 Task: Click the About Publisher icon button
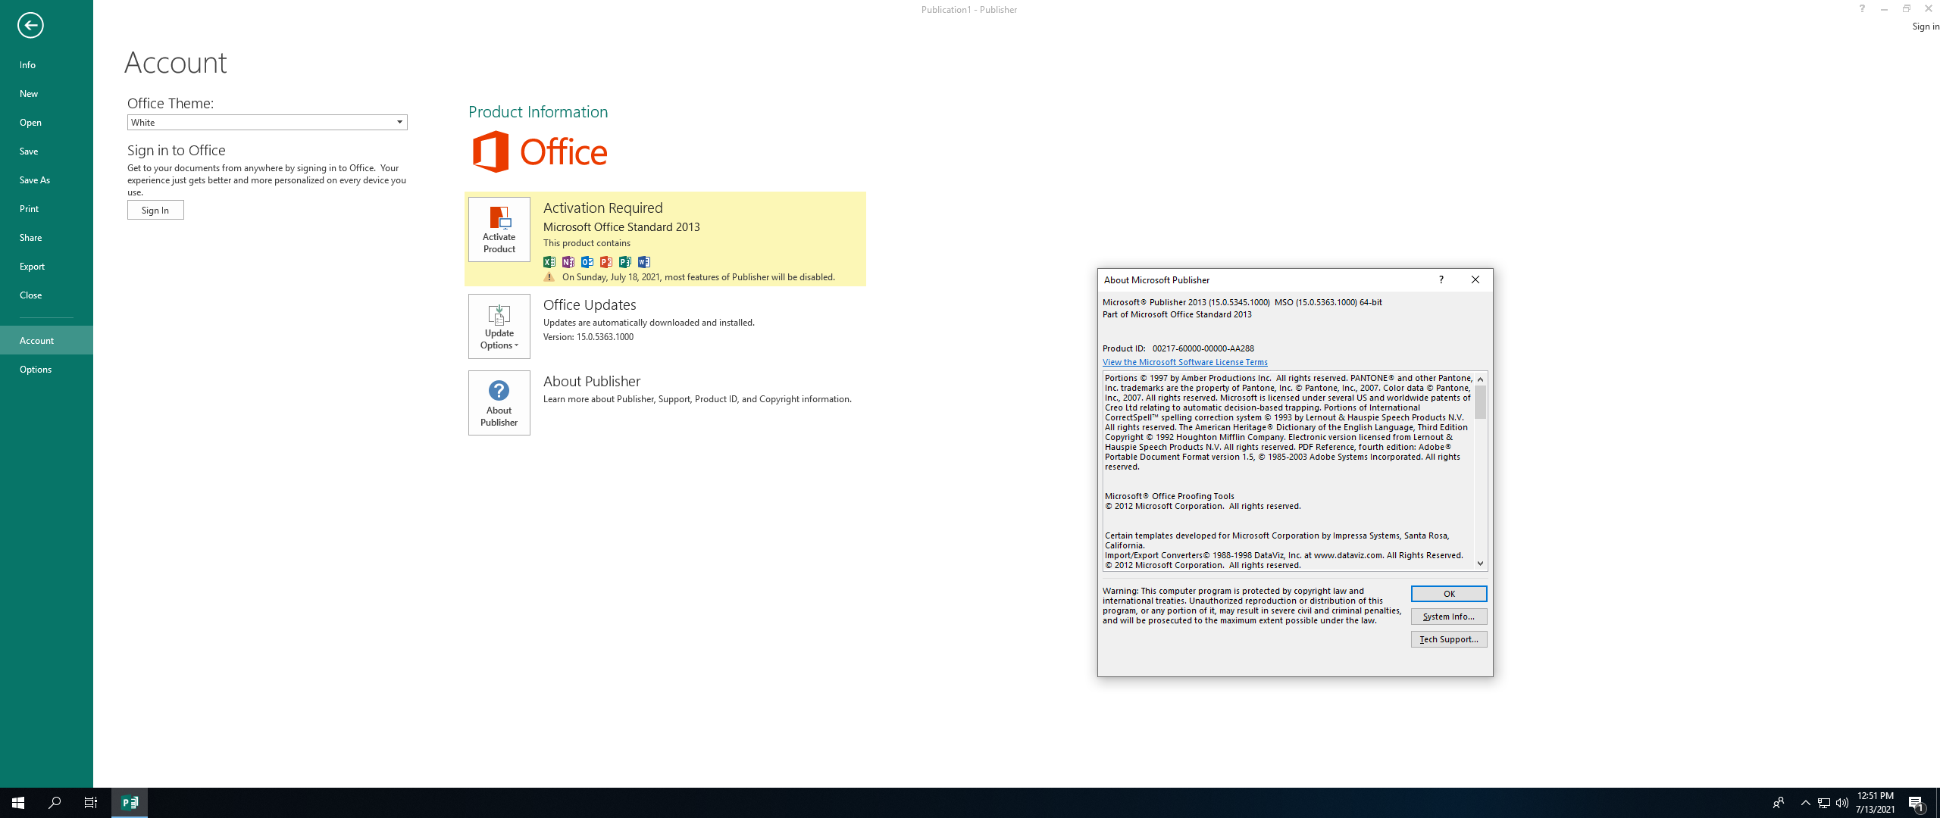(499, 403)
